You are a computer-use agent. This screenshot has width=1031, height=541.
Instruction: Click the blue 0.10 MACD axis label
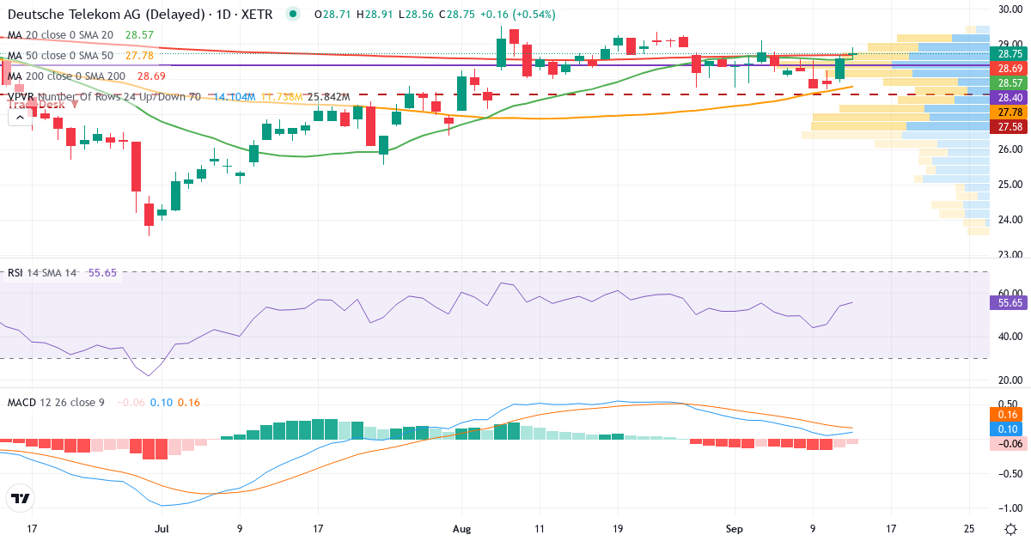coord(1010,429)
